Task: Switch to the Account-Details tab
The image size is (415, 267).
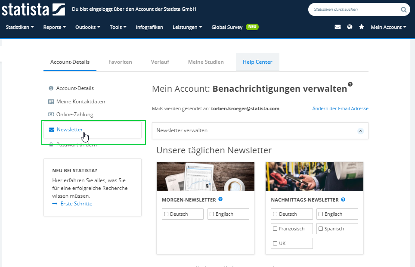Action: [x=70, y=62]
